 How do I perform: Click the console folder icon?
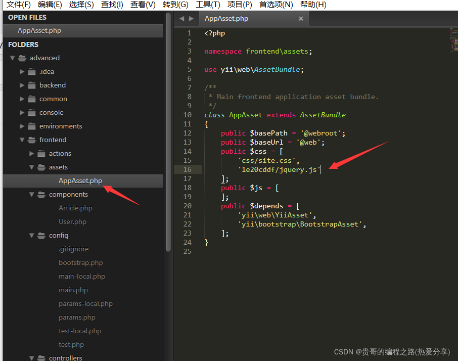point(31,112)
